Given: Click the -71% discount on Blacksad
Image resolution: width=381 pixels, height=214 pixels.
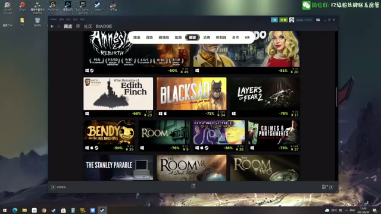Looking at the screenshot, I should 210,114.
